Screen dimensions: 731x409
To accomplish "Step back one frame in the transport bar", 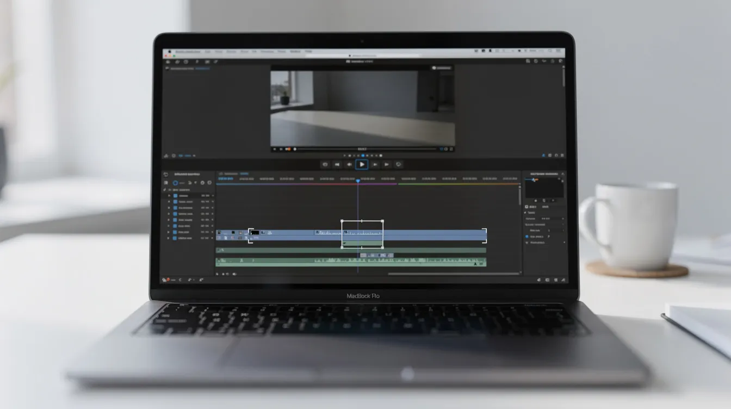I will pos(349,164).
